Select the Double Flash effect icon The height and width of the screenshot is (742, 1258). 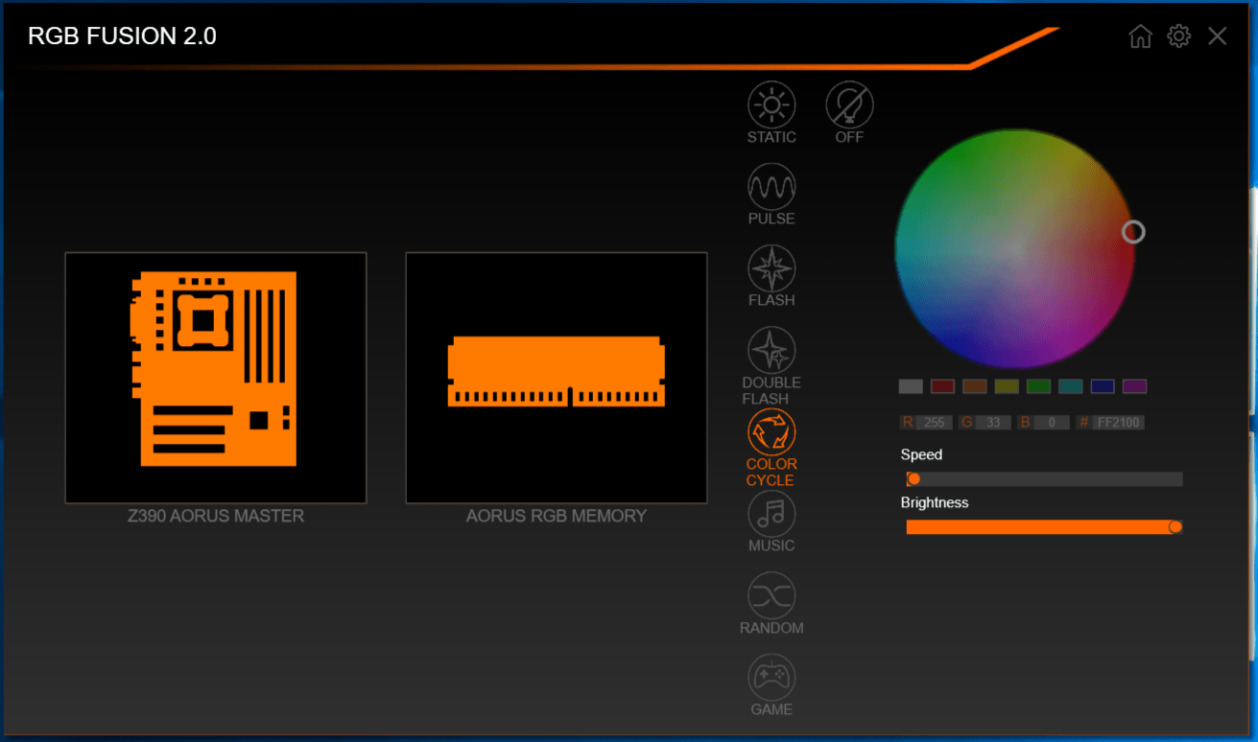click(x=771, y=350)
